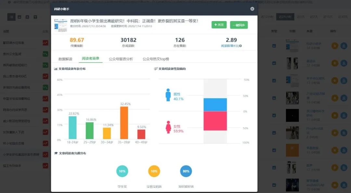The width and height of the screenshot is (351, 193).
Task: Click the 126 总在看数 value
Action: 180,40
